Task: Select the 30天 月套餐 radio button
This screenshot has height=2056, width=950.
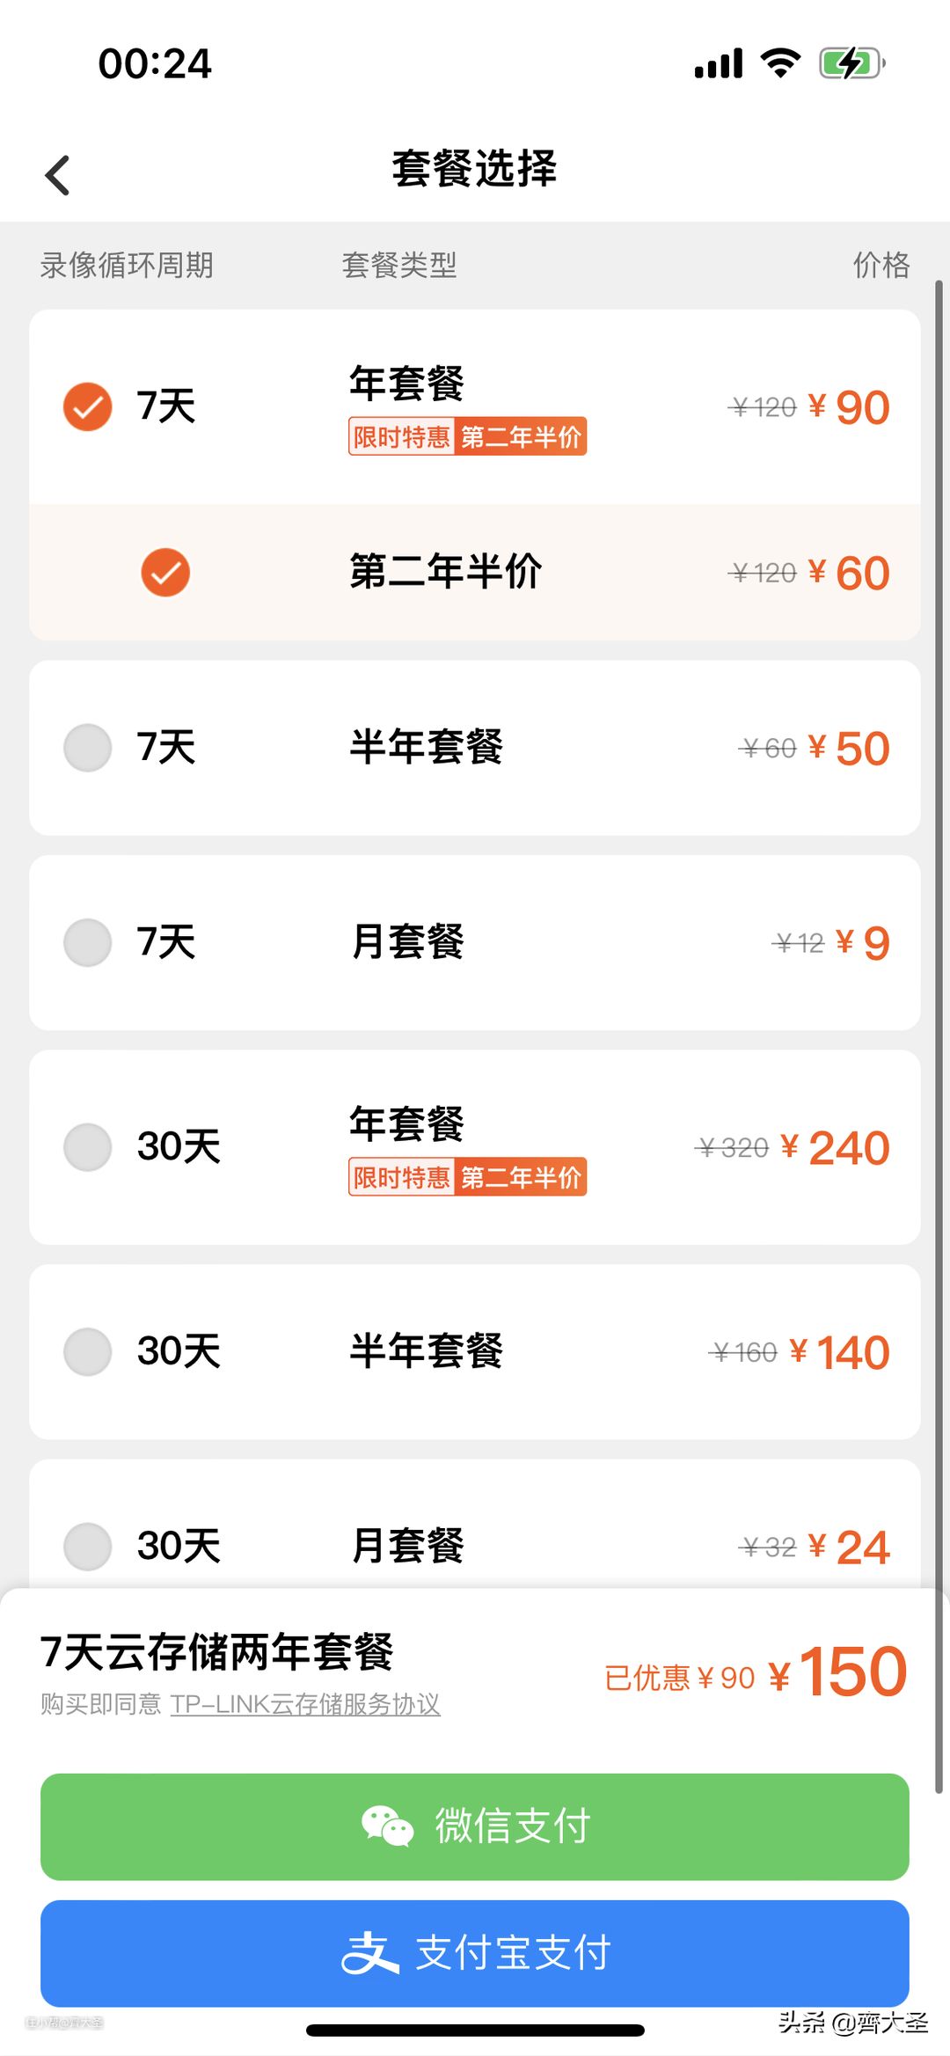Action: point(88,1546)
